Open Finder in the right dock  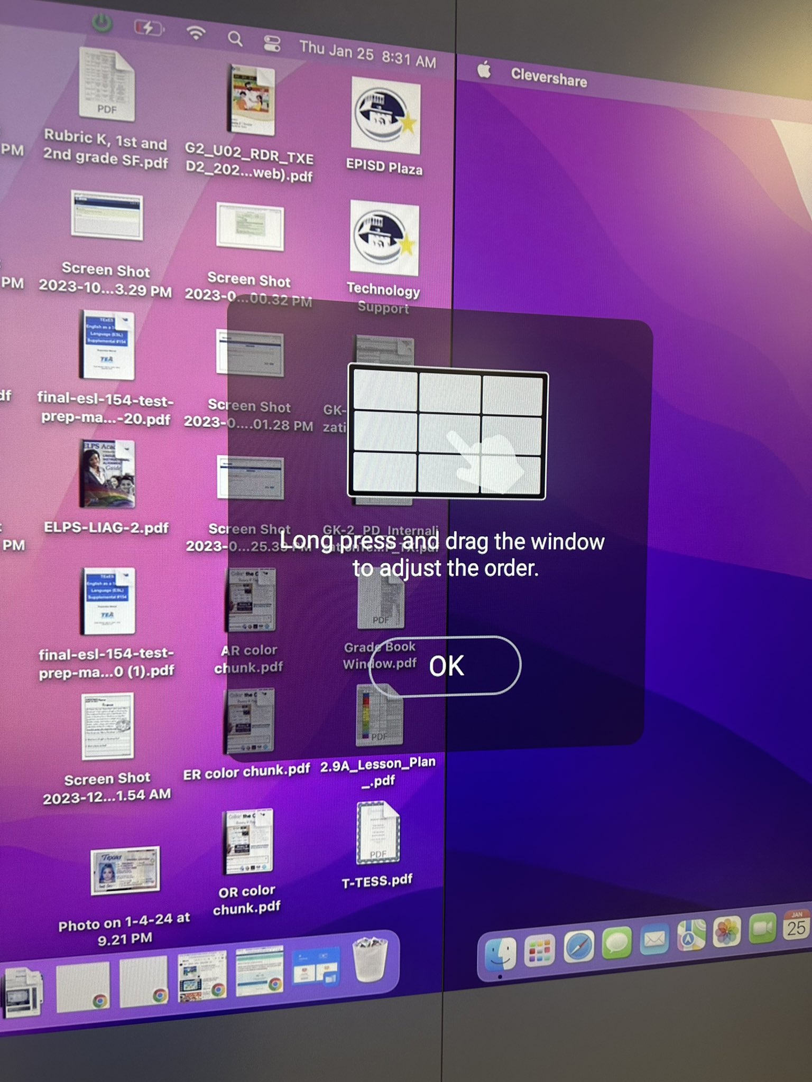pos(500,954)
